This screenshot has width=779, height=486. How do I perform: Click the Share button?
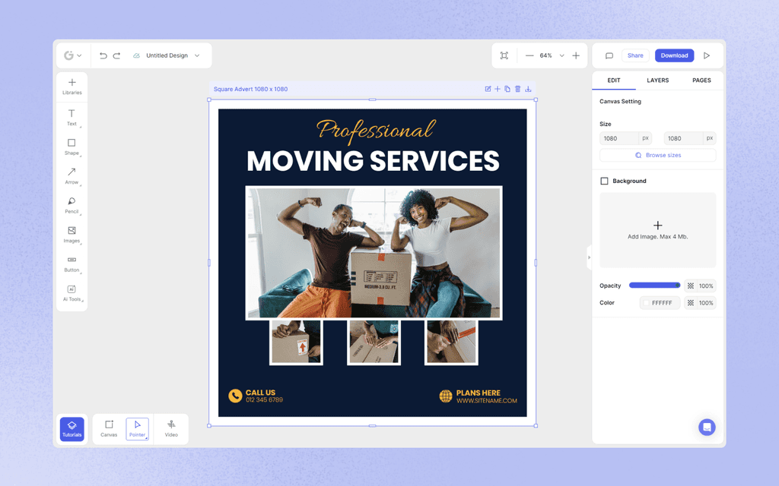pos(635,55)
